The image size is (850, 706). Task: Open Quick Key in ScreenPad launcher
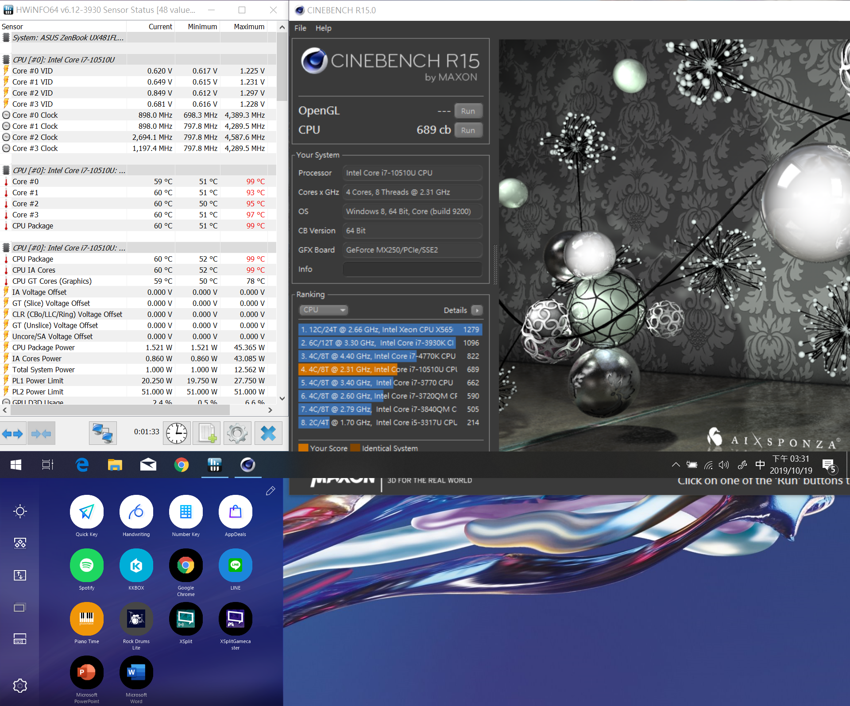click(x=87, y=512)
